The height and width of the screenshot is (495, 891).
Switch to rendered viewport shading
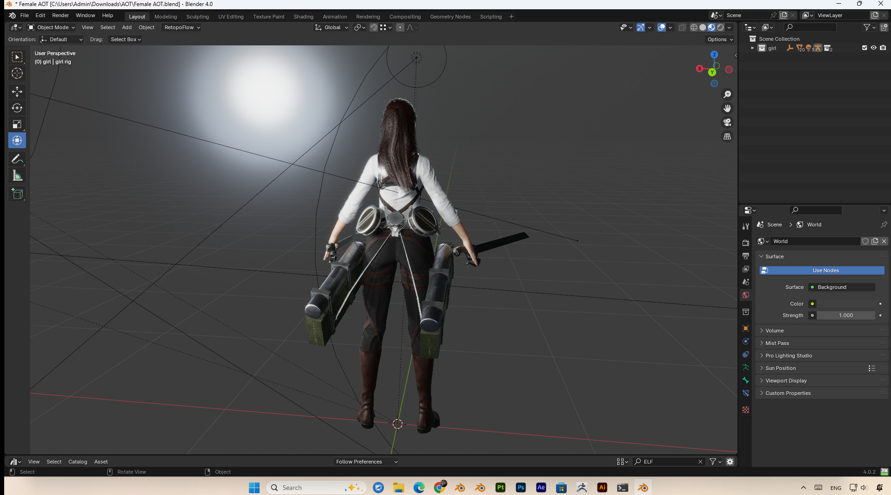pyautogui.click(x=720, y=27)
